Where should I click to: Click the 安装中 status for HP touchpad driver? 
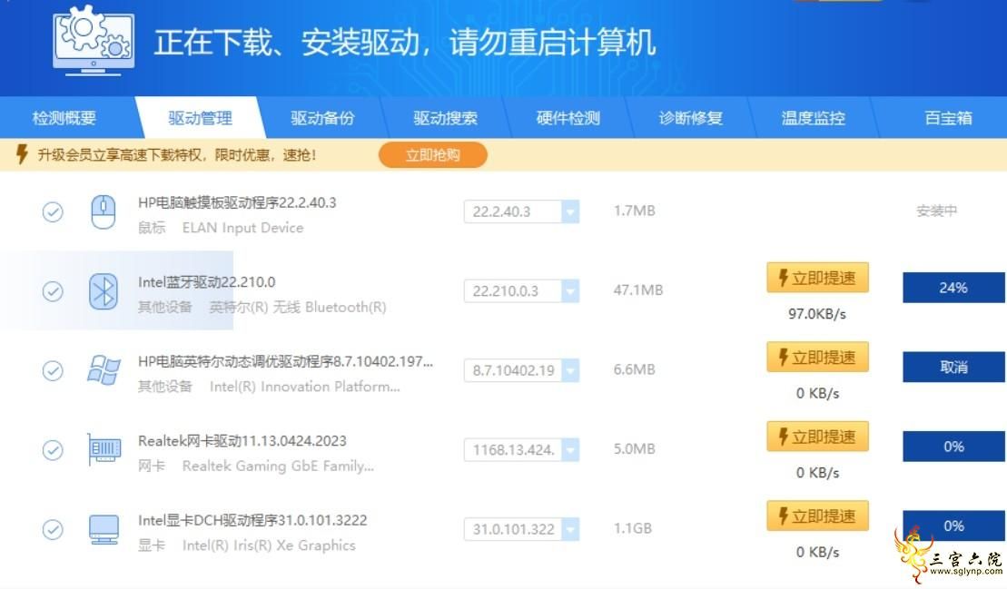tap(936, 211)
